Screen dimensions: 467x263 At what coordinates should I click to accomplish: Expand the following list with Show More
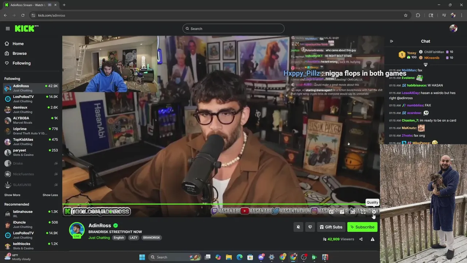tap(12, 195)
